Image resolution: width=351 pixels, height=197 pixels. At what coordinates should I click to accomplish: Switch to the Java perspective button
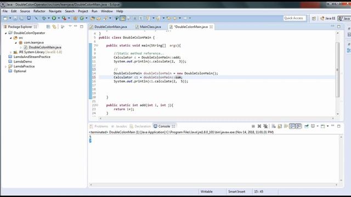pyautogui.click(x=344, y=18)
